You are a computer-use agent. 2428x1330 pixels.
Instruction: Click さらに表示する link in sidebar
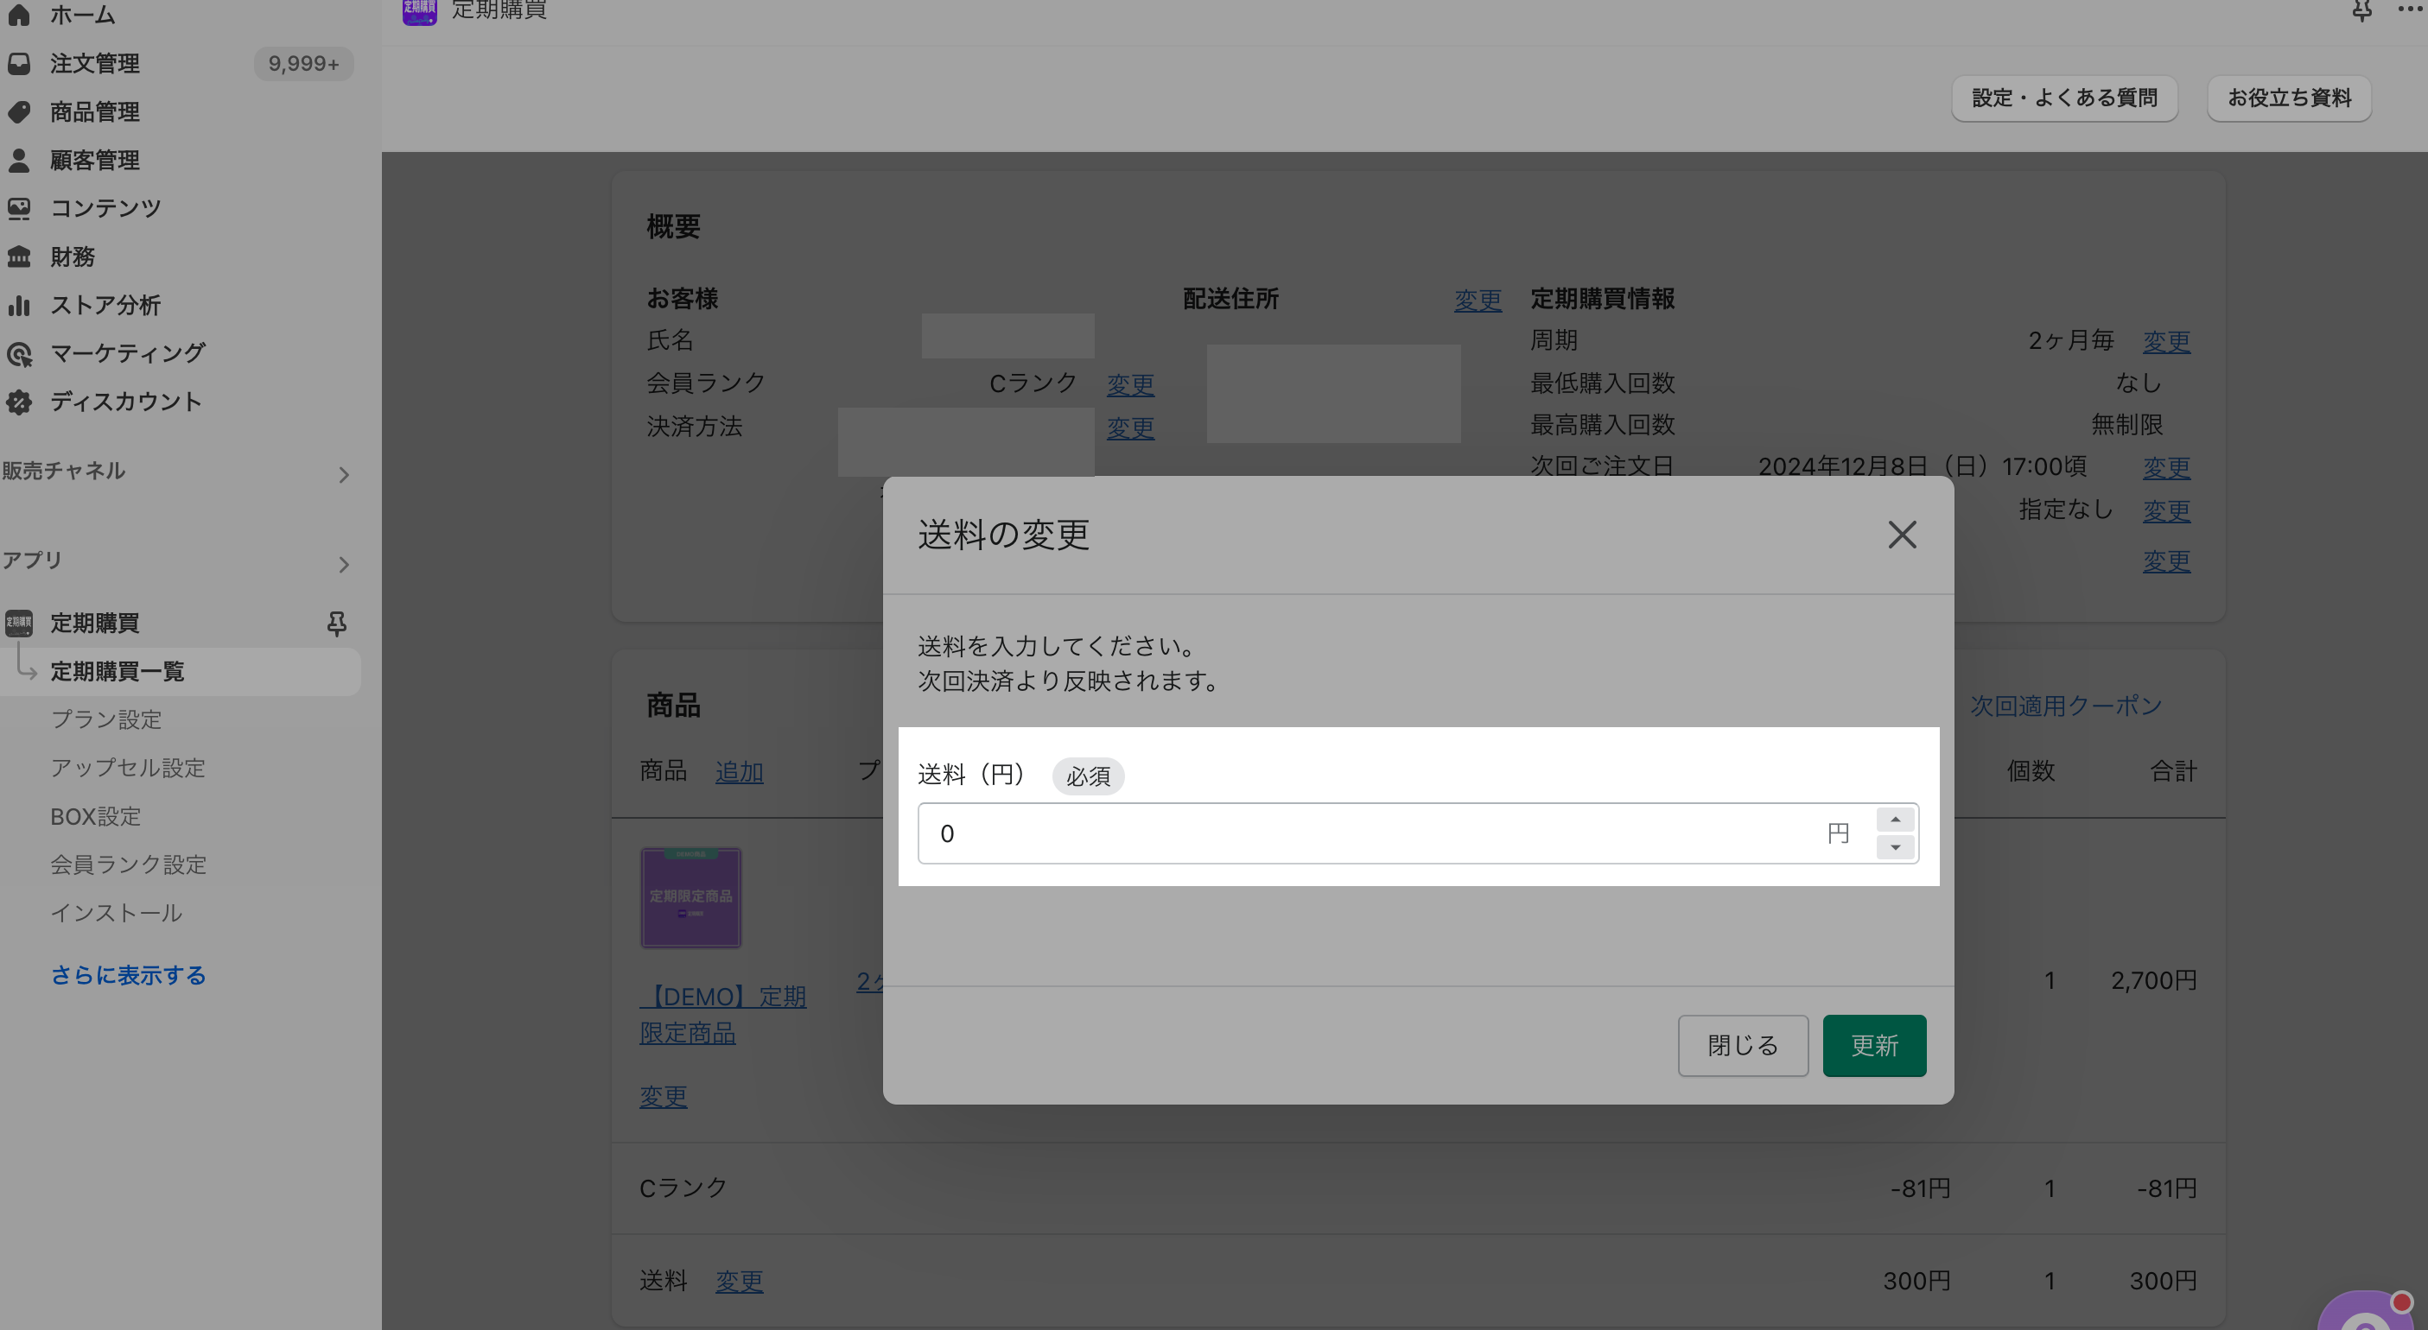tap(128, 975)
